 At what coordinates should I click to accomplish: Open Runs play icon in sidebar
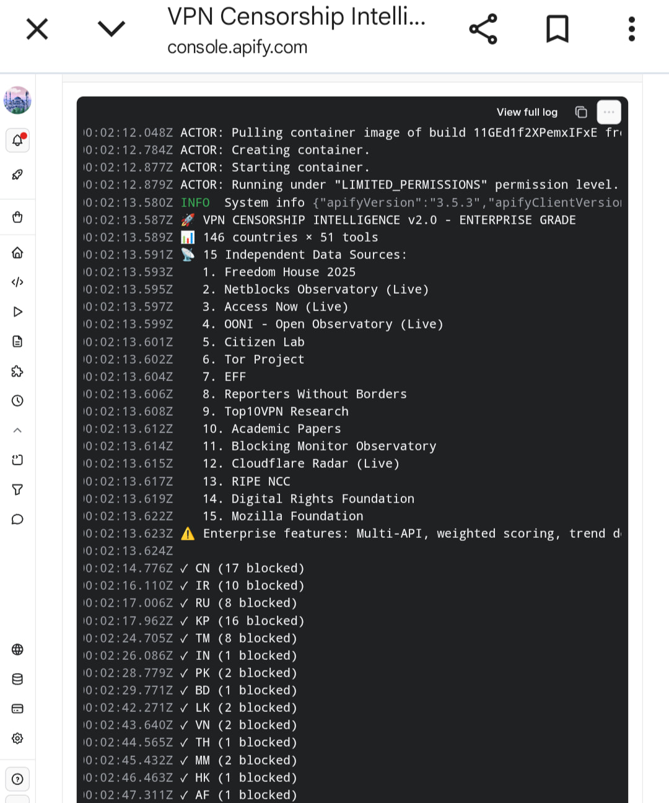pos(17,312)
